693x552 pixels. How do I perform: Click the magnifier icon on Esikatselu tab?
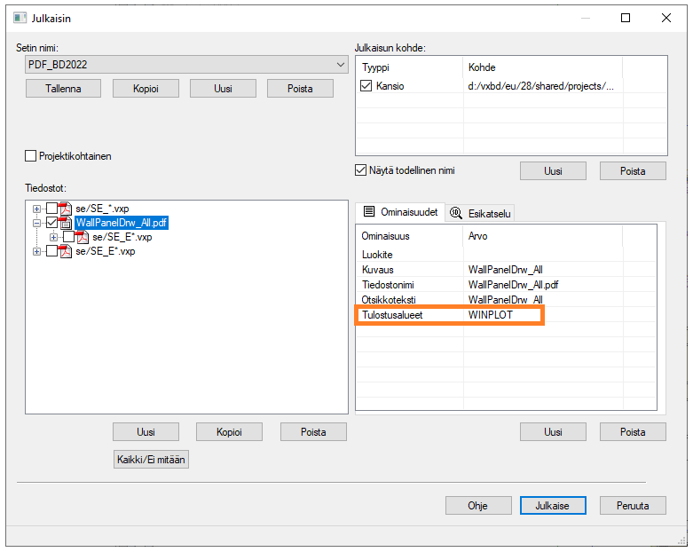click(456, 213)
